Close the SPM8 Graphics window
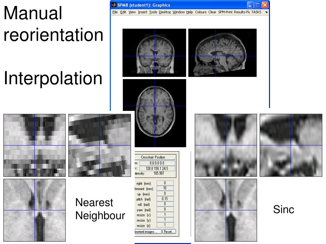The width and height of the screenshot is (326, 244). point(265,5)
